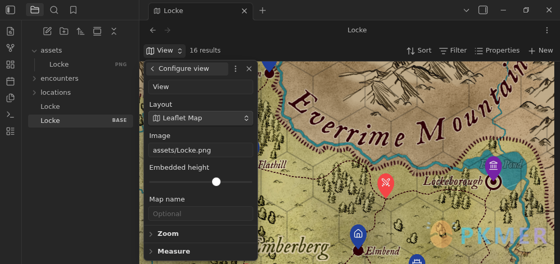
Task: Expand the encounters folder
Action: point(34,78)
